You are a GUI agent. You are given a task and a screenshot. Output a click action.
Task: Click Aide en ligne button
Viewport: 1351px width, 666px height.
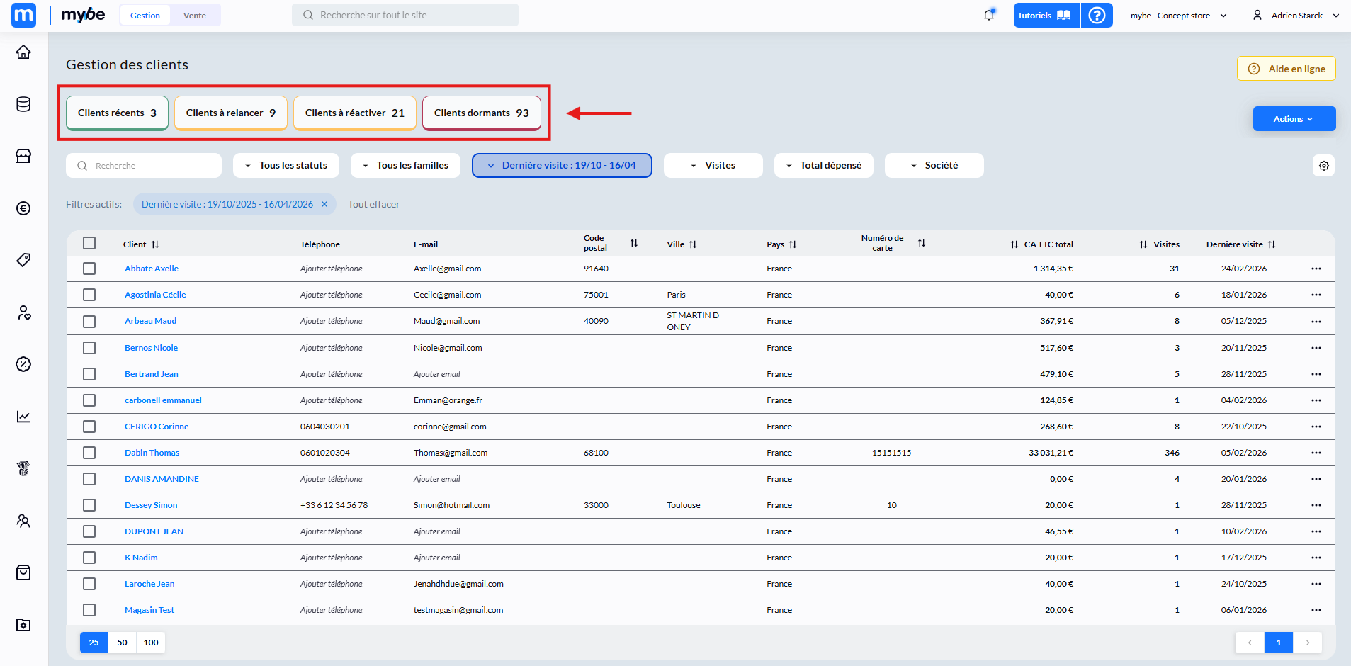(x=1287, y=69)
